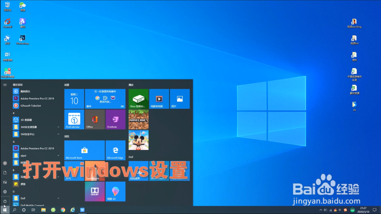This screenshot has height=214, width=381.
Task: Launch the Office tile
Action: 95,119
